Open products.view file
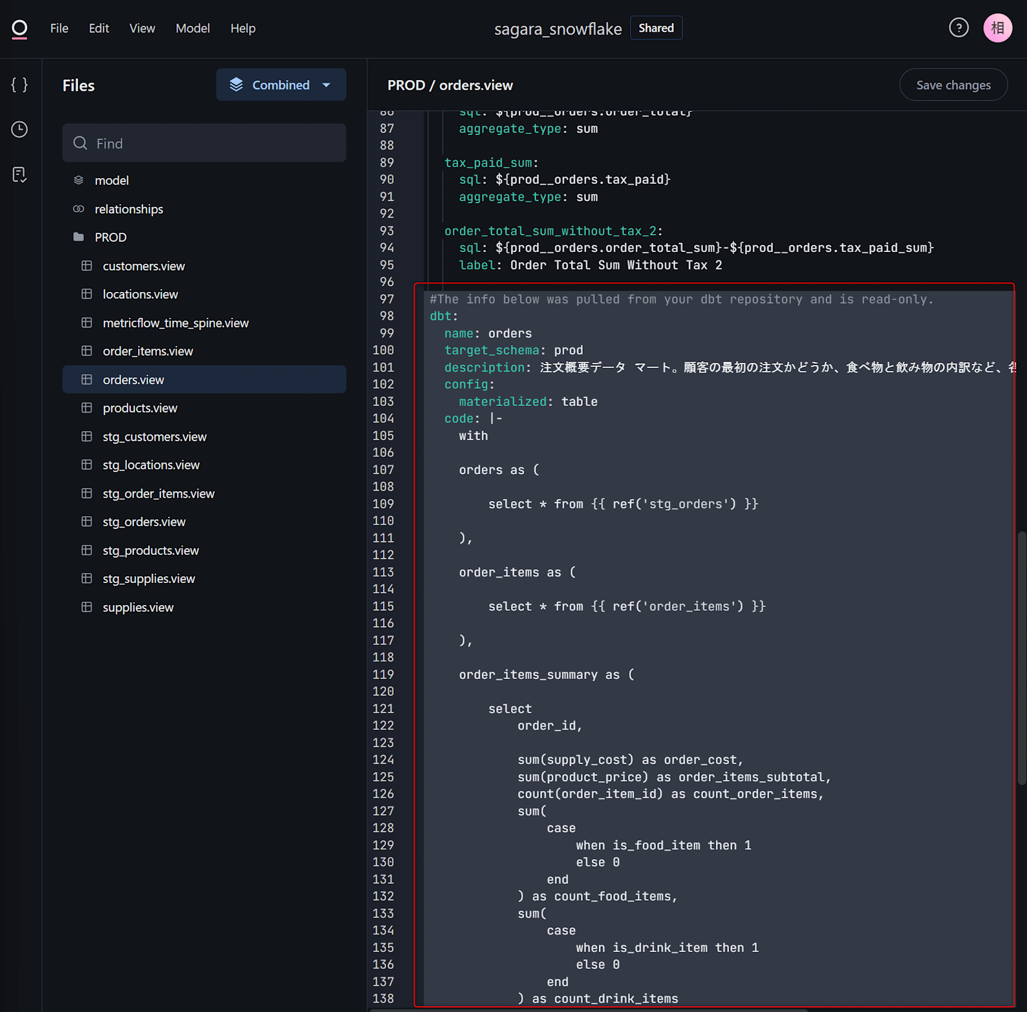This screenshot has height=1012, width=1027. tap(204, 407)
